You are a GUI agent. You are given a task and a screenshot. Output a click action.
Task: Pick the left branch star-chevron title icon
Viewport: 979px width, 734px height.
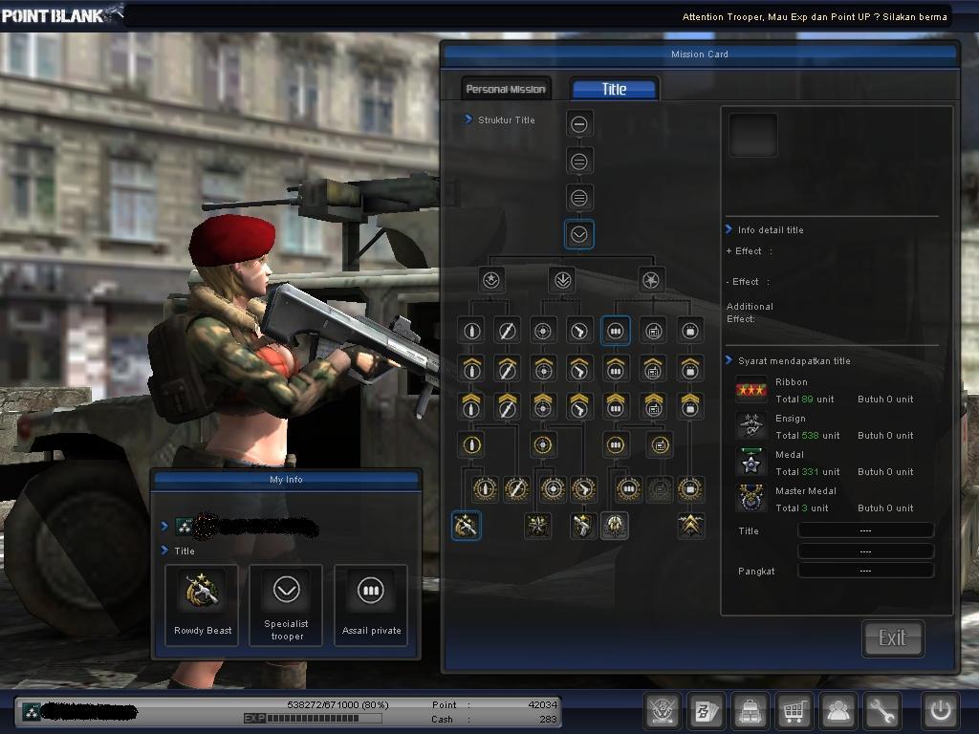(x=491, y=280)
